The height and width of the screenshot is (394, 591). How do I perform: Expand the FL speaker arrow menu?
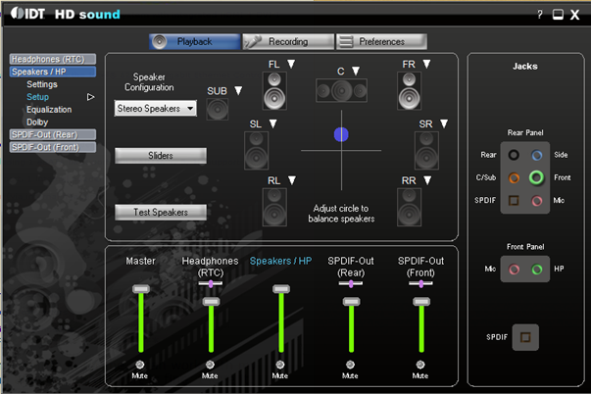coord(291,64)
